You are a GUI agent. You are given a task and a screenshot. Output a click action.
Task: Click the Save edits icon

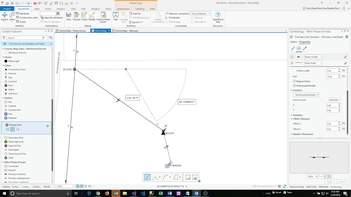click(x=69, y=17)
